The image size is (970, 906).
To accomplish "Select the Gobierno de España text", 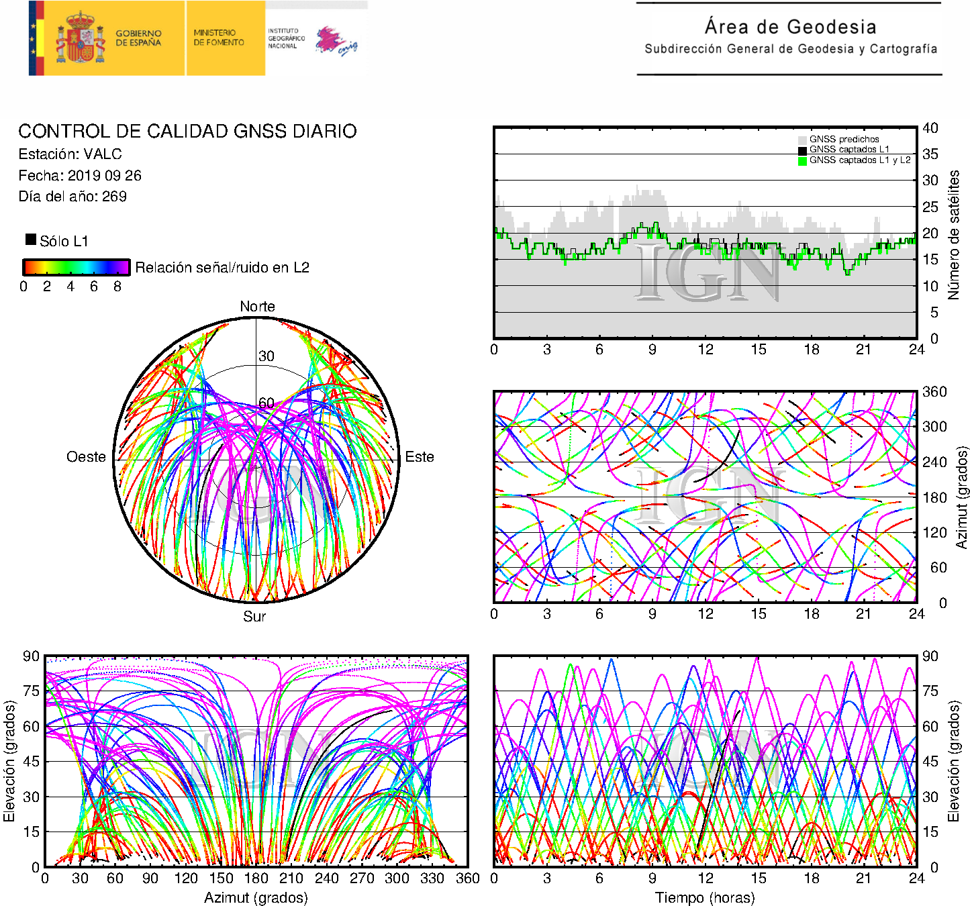I will (x=138, y=38).
